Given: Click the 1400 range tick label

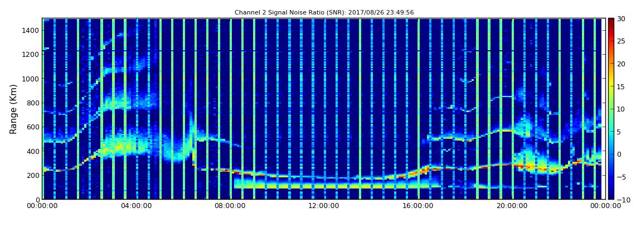Looking at the screenshot, I should pos(31,30).
